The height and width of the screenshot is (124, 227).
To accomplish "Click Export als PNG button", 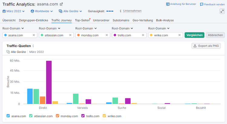I will click(206, 46).
